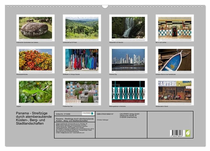Image resolution: width=210 pixels, height=151 pixels.
Task: Click the calendar hanger notch at top
Action: (105, 7)
